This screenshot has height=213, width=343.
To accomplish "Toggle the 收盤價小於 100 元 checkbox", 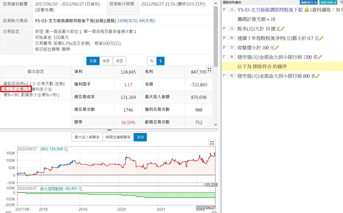I will tap(224, 47).
